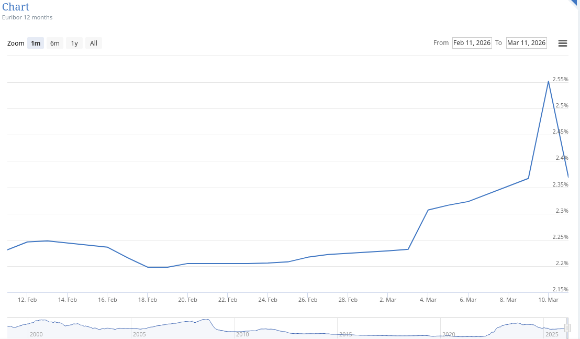The height and width of the screenshot is (339, 580).
Task: Click the 2.3% y-axis label
Action: pos(562,211)
